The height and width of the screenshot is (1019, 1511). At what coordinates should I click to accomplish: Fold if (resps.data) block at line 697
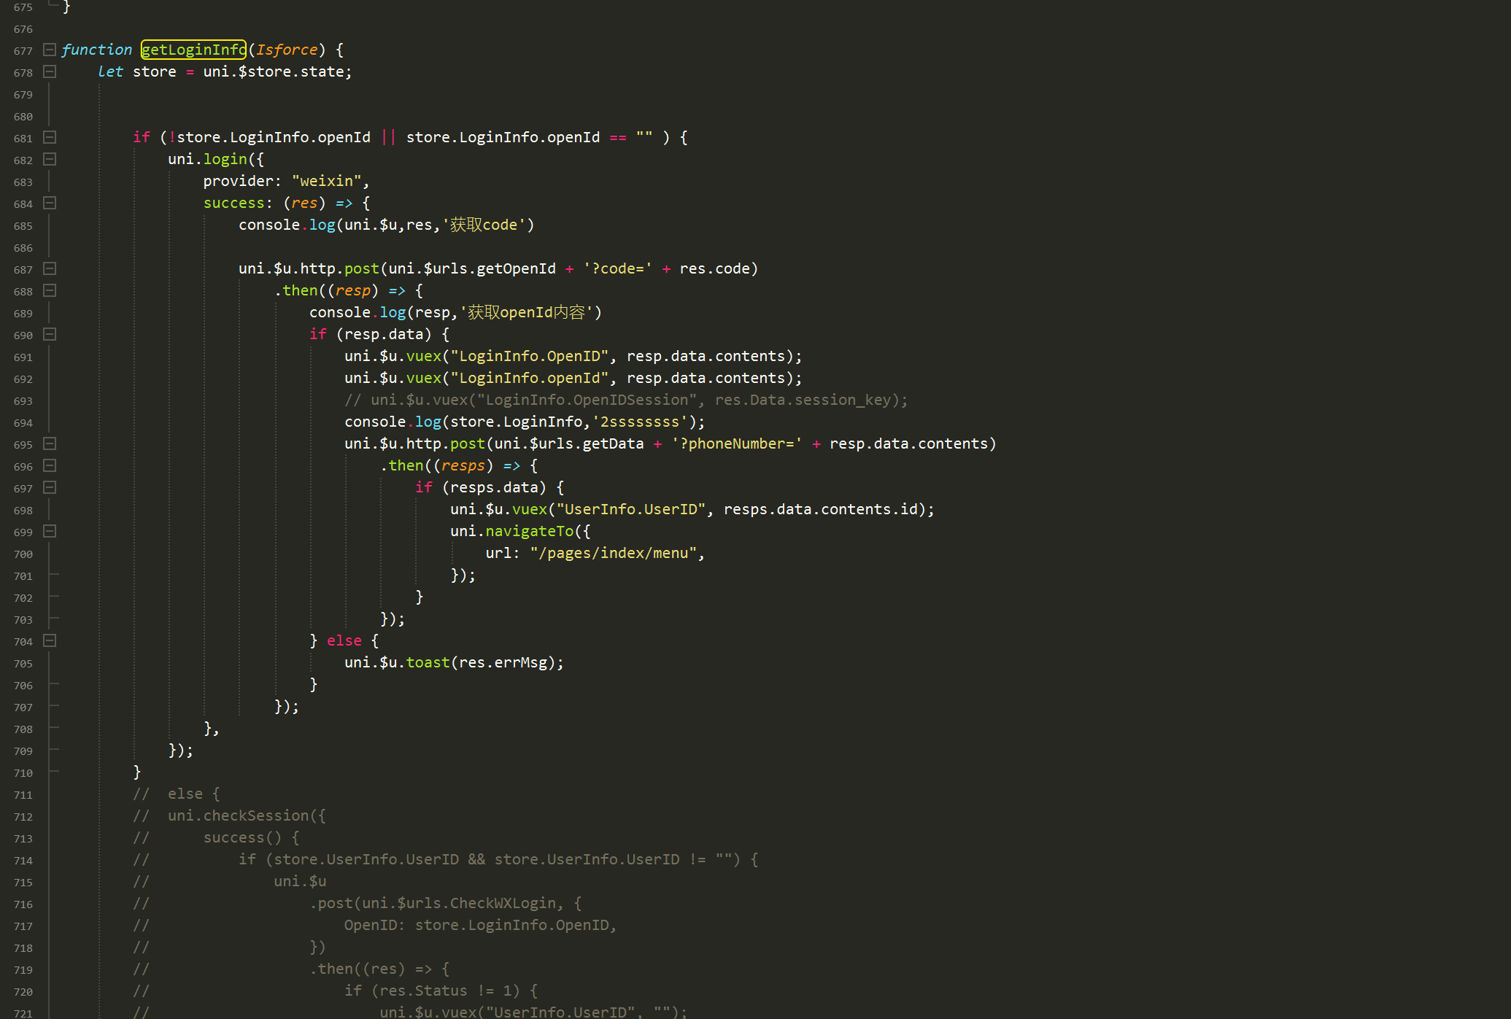coord(50,487)
